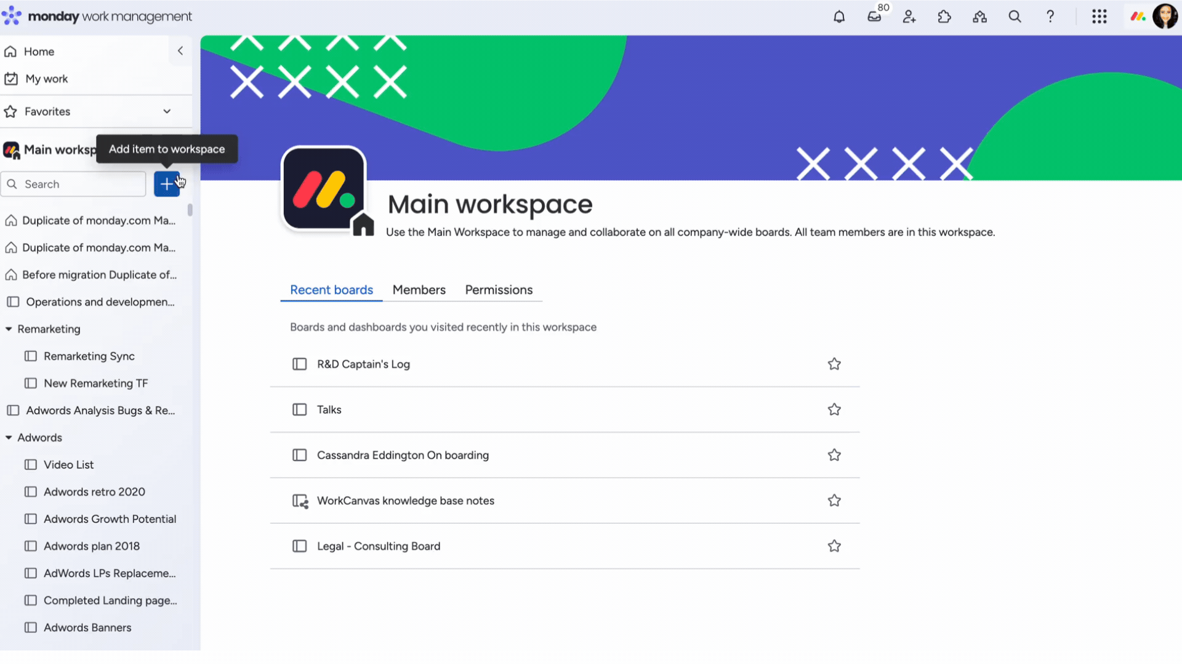This screenshot has width=1182, height=664.
Task: Open Completed Landing page... board
Action: pyautogui.click(x=101, y=600)
